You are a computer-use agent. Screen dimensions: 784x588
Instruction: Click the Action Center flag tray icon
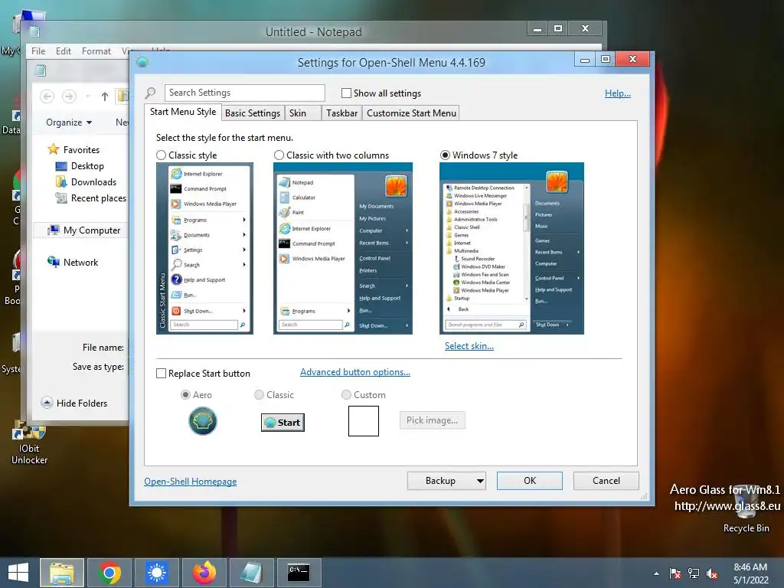[x=675, y=573]
